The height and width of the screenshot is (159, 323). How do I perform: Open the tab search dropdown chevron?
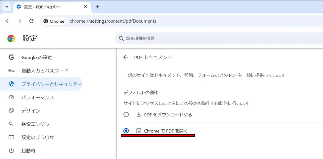coord(7,7)
